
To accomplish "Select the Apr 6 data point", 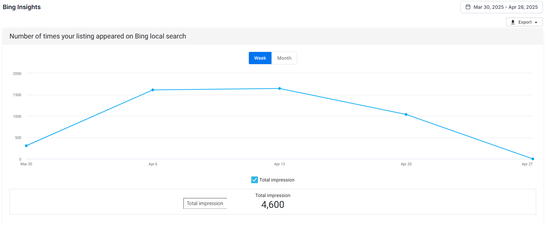I will [x=153, y=90].
